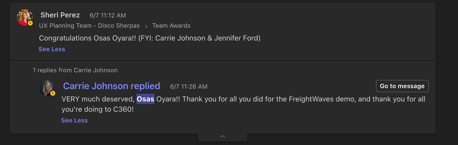This screenshot has height=145, width=458.
Task: Open the Carrie Johnson replied link
Action: tap(112, 86)
